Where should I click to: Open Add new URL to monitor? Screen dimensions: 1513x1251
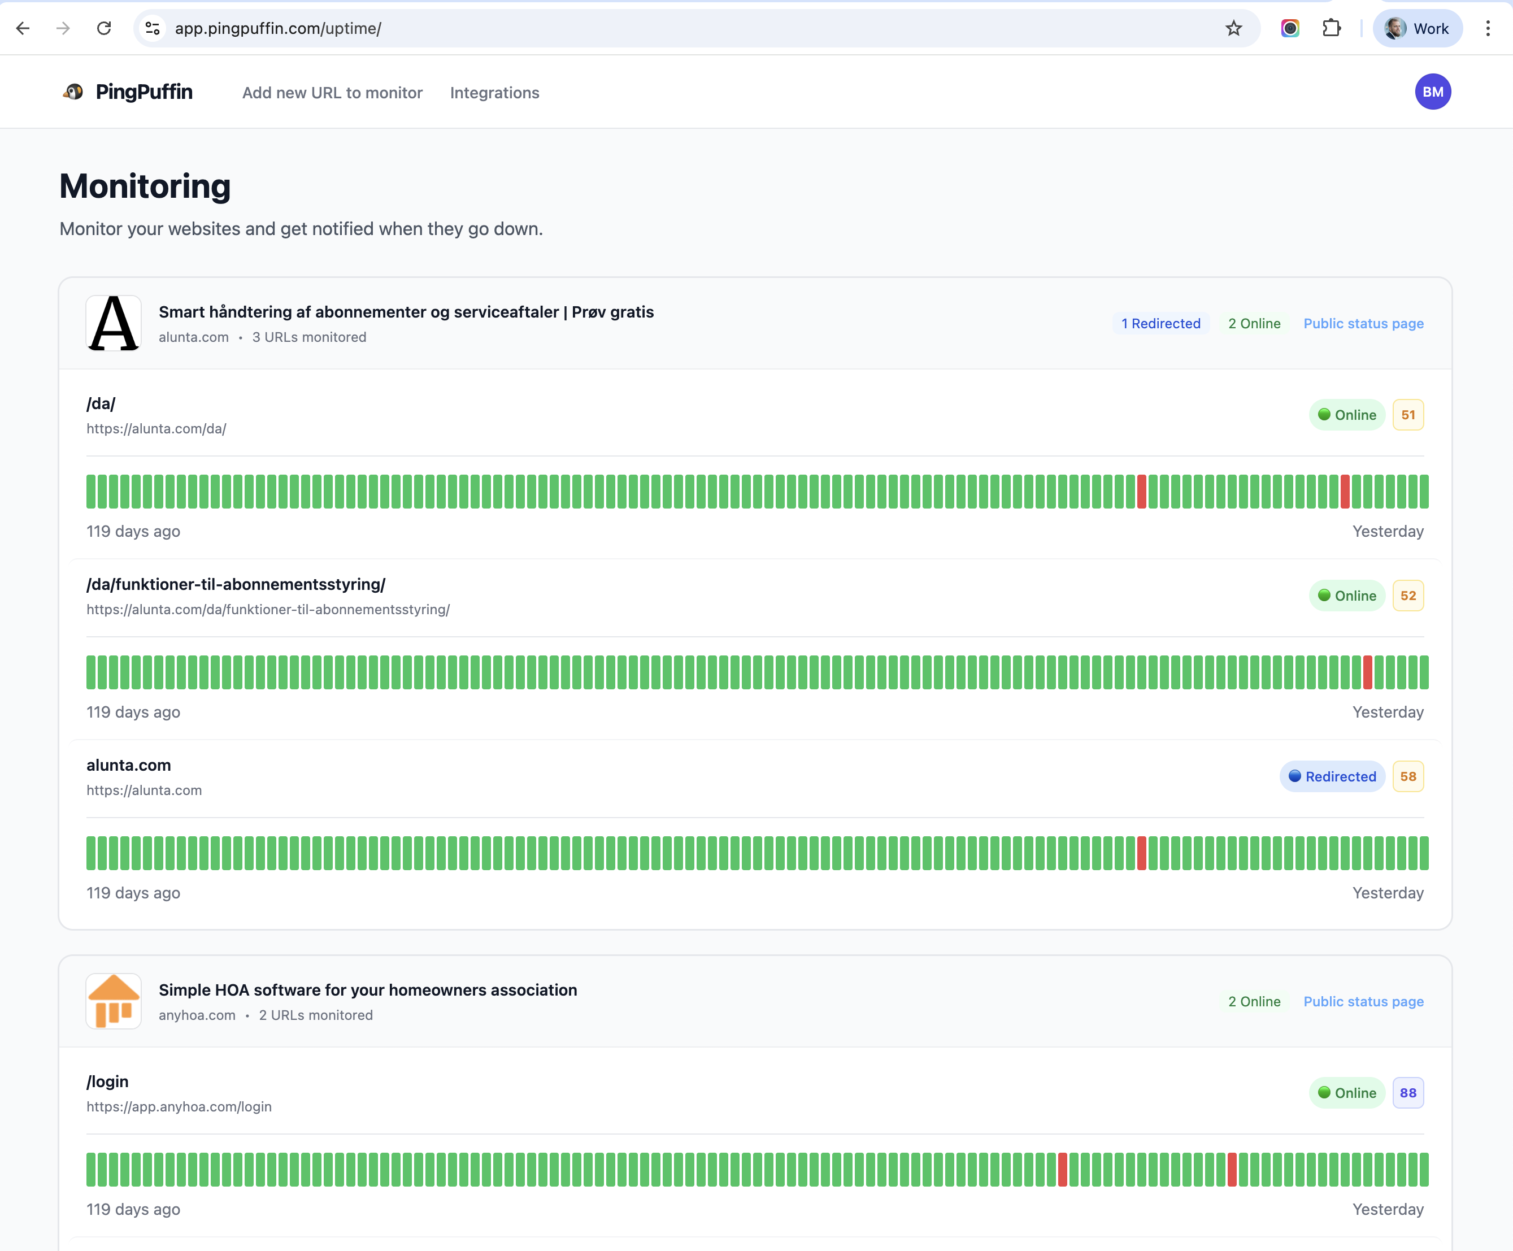pos(332,93)
